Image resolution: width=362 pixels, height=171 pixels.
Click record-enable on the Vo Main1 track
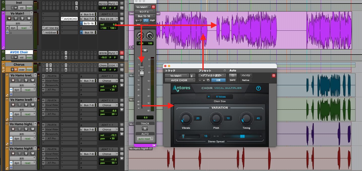[x=9, y=18]
